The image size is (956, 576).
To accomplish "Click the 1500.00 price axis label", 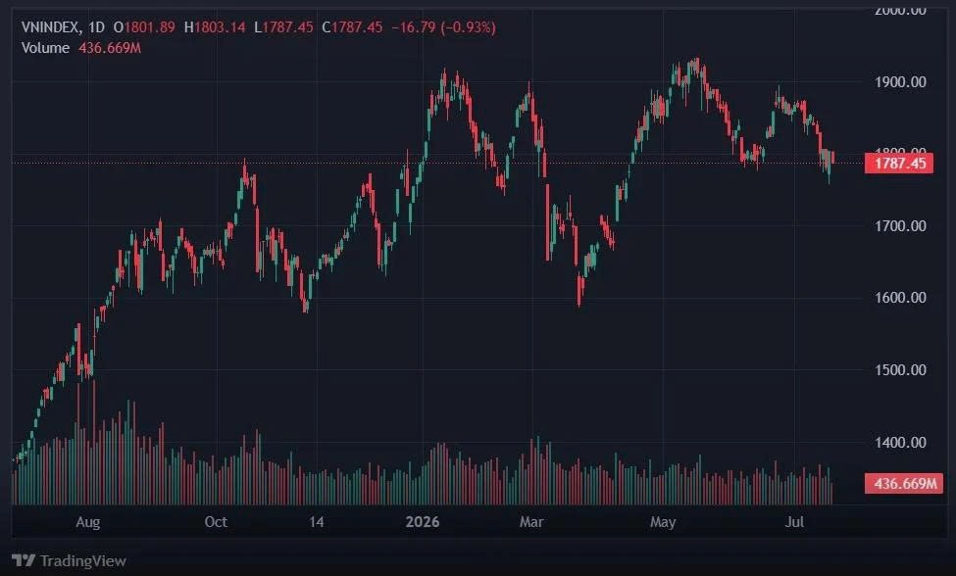I will (x=900, y=370).
